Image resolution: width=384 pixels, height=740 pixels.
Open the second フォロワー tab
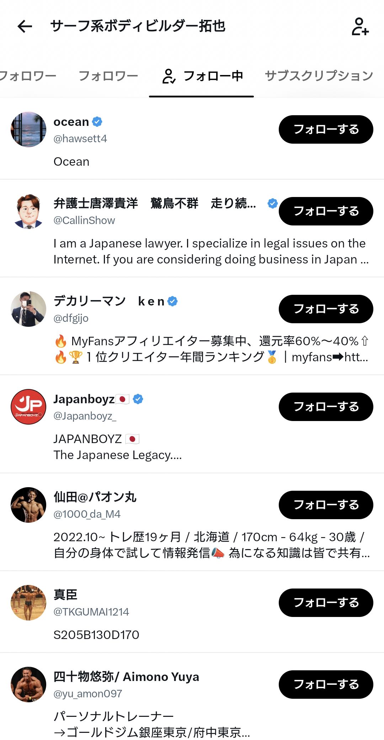(x=108, y=76)
